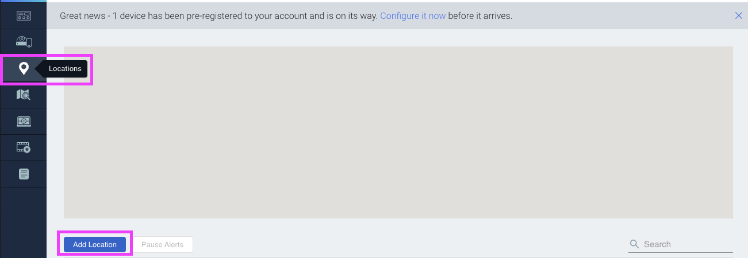Screen dimensions: 748x258
Task: Click the Pause Alerts button
Action: pos(162,244)
